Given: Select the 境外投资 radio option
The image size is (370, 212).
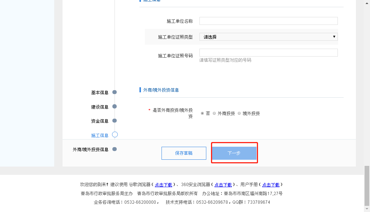Looking at the screenshot, I should pyautogui.click(x=239, y=113).
